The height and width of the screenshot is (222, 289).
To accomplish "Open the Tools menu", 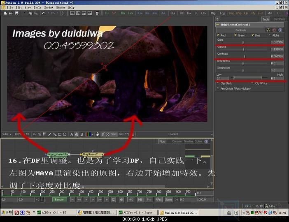I will (x=37, y=7).
